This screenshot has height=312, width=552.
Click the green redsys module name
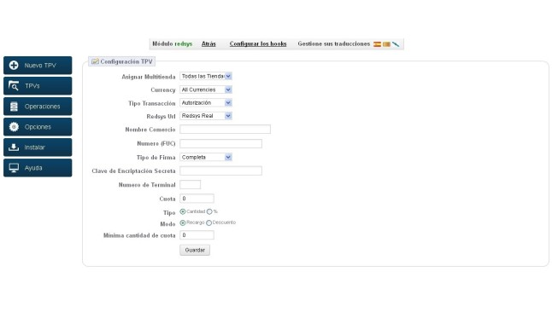(184, 44)
